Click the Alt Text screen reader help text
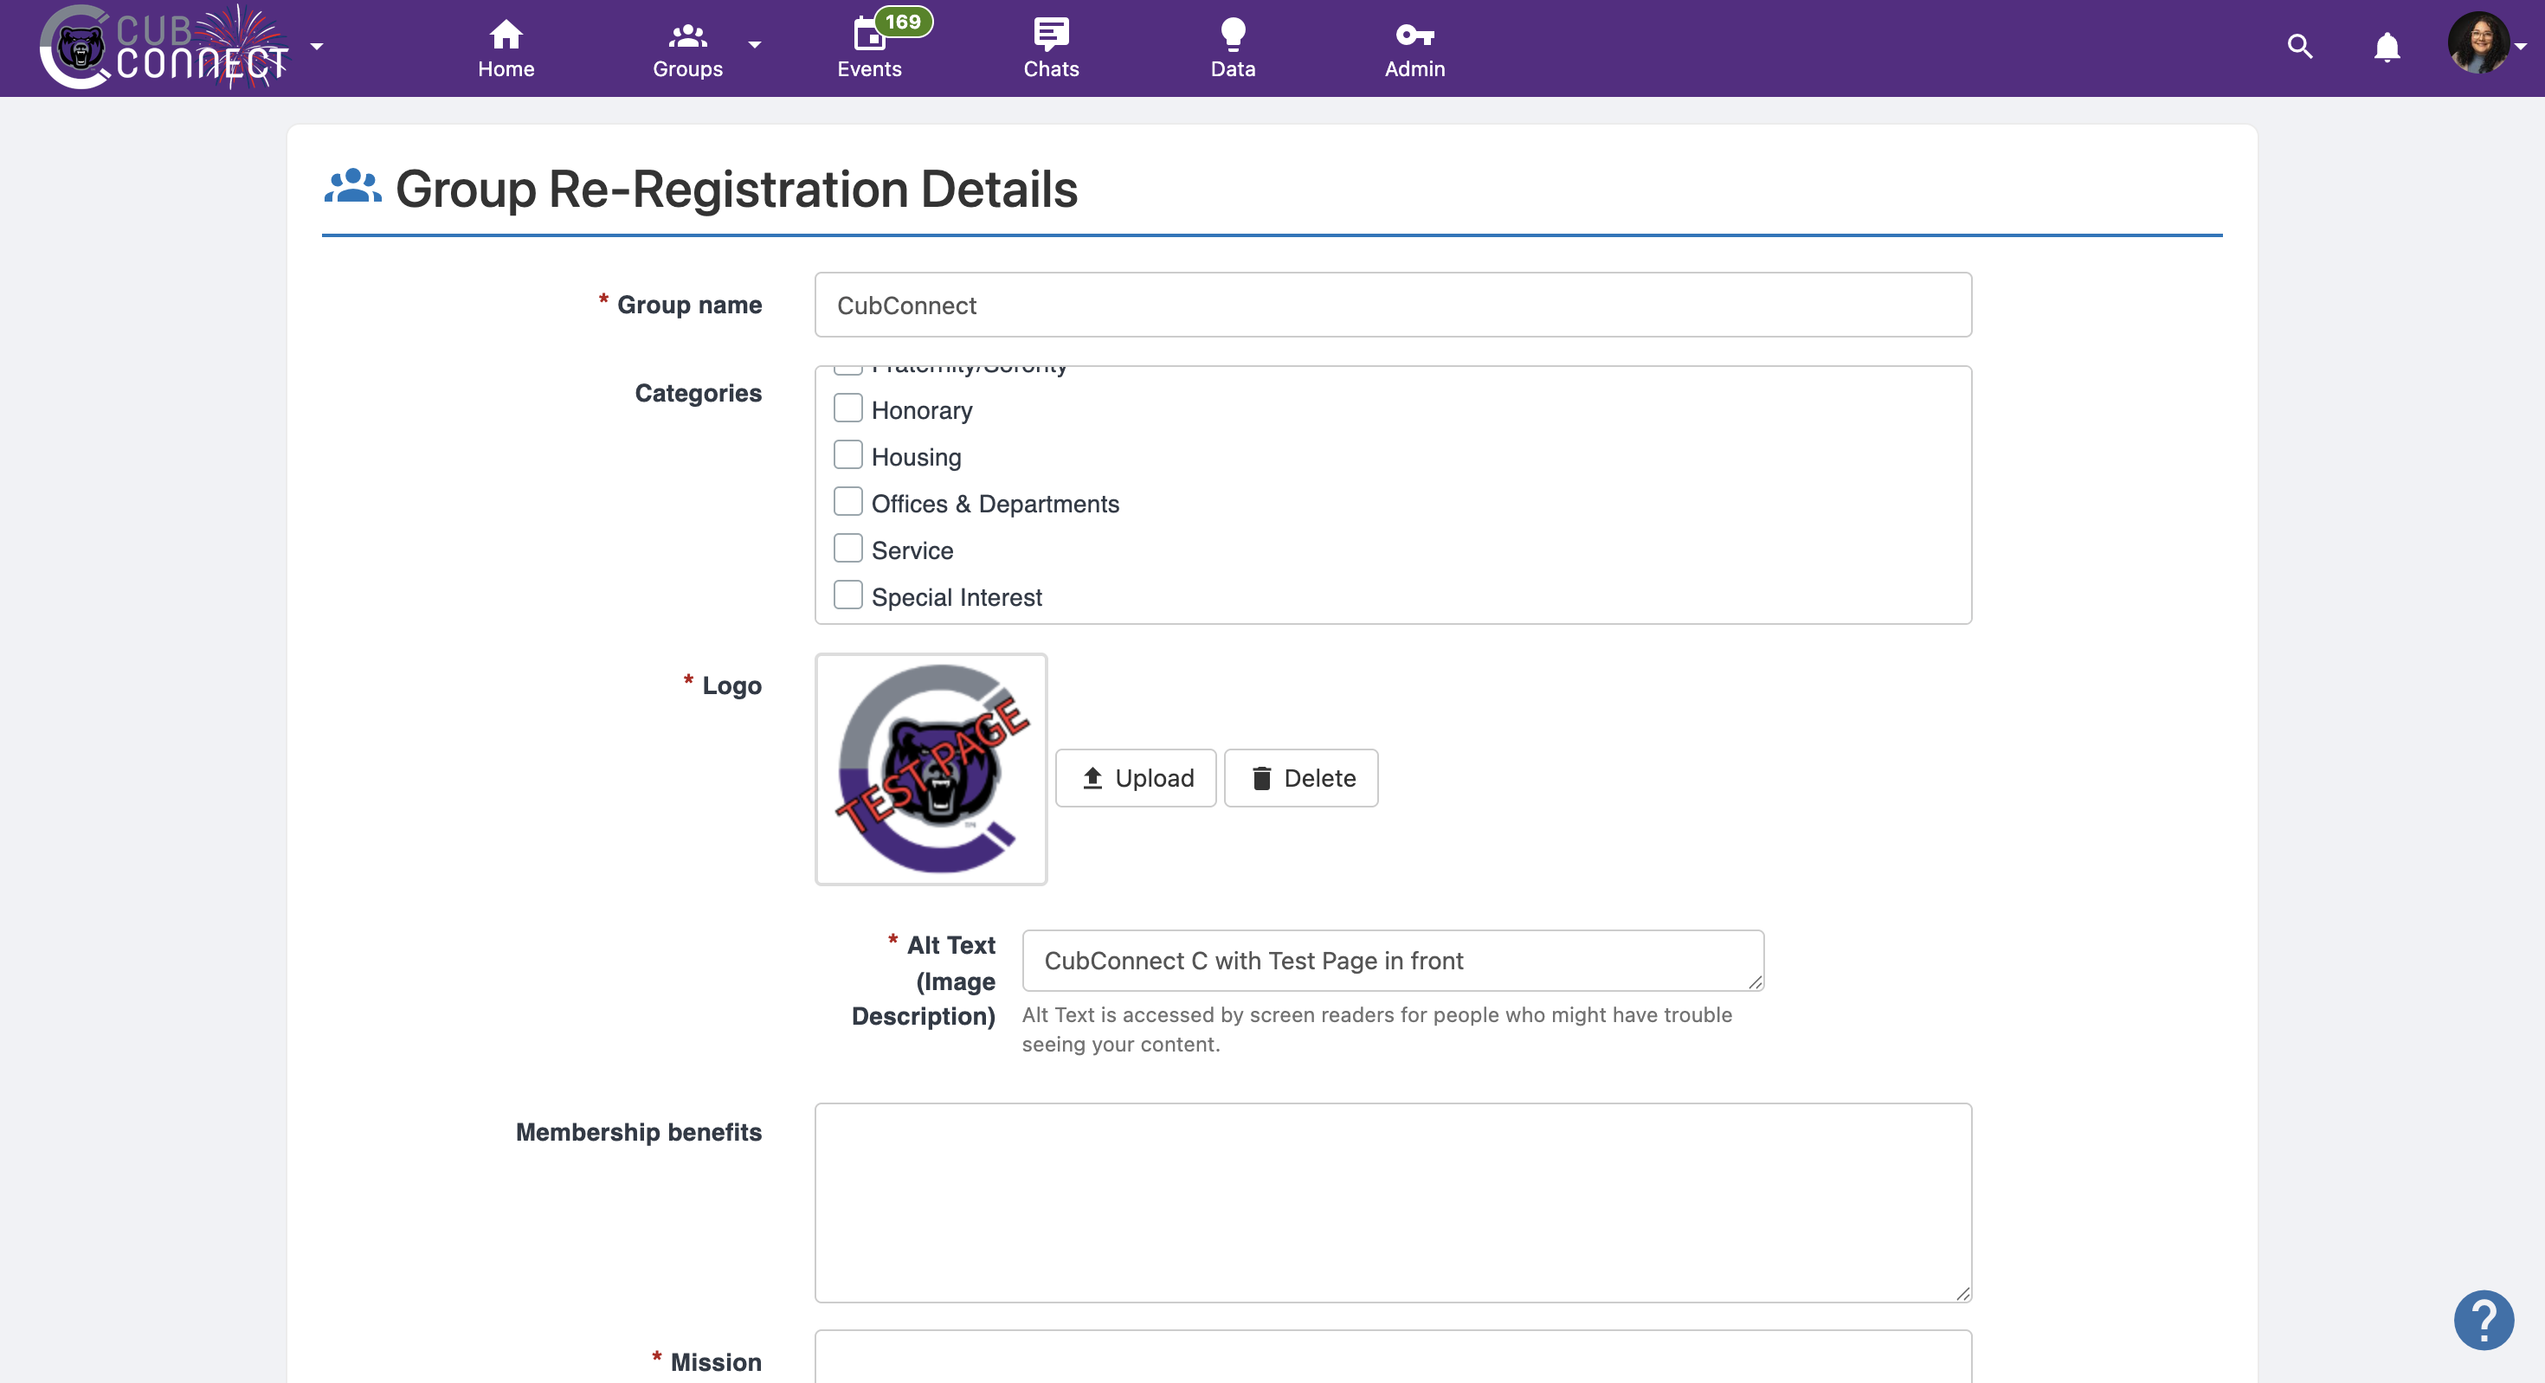This screenshot has height=1383, width=2545. [x=1376, y=1029]
